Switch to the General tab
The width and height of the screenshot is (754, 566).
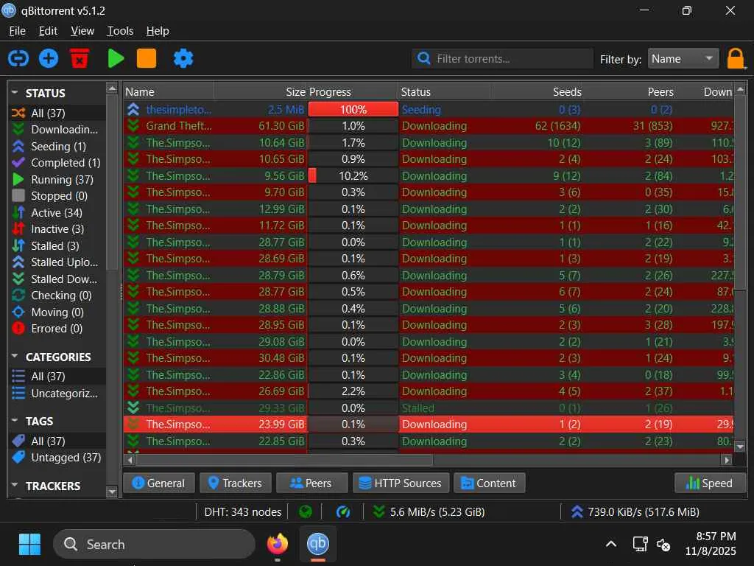click(159, 483)
